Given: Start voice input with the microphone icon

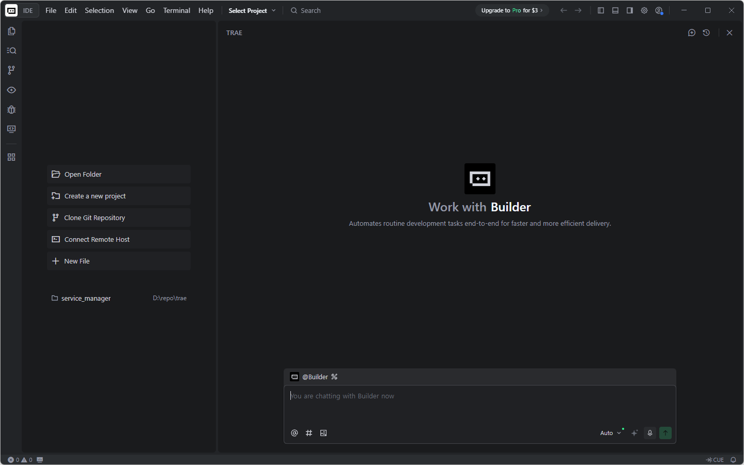Looking at the screenshot, I should click(x=650, y=433).
